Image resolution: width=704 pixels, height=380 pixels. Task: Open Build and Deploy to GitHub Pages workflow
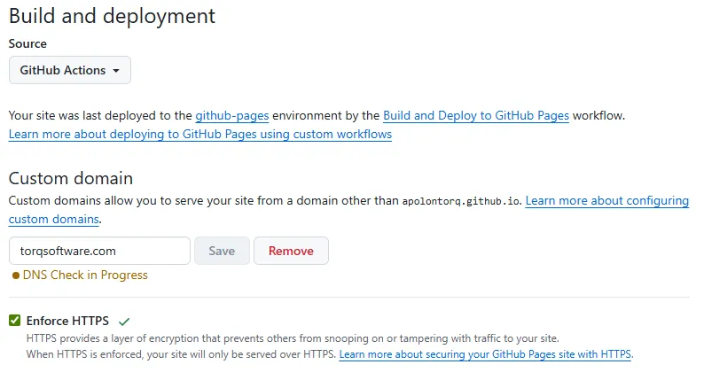pyautogui.click(x=475, y=115)
